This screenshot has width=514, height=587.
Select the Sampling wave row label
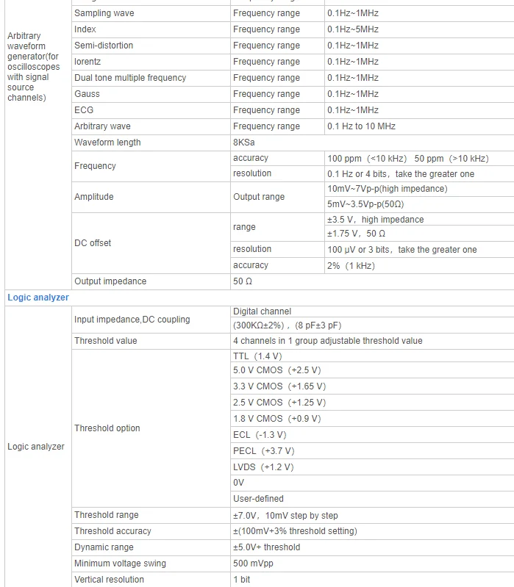pyautogui.click(x=104, y=13)
